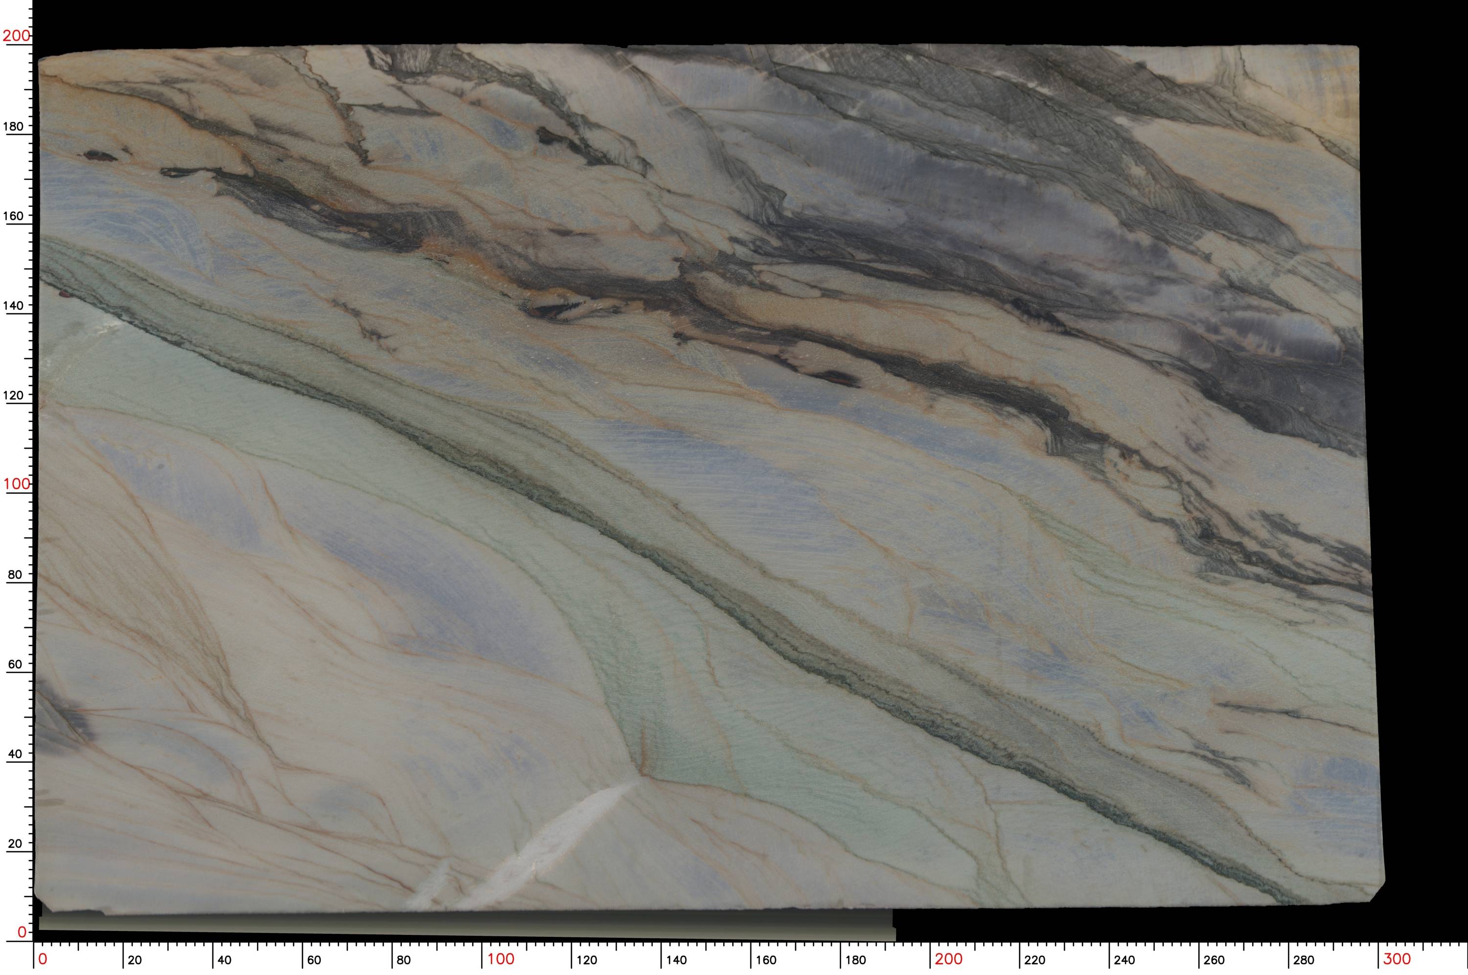Click the red 200 label on vertical ruler
This screenshot has width=1468, height=975.
(x=16, y=35)
